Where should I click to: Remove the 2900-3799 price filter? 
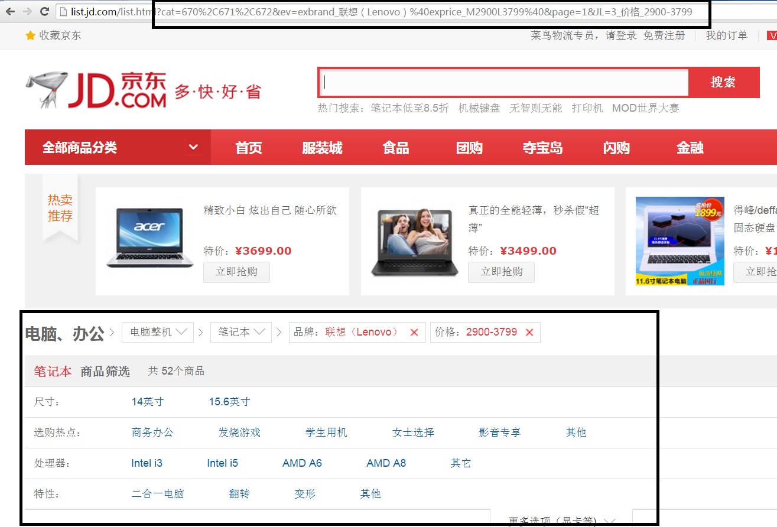point(529,333)
